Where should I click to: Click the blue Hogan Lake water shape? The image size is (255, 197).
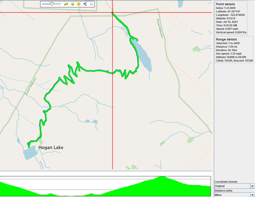pos(30,153)
